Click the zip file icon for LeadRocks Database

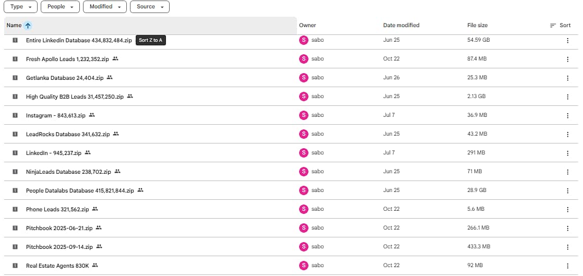tap(15, 134)
